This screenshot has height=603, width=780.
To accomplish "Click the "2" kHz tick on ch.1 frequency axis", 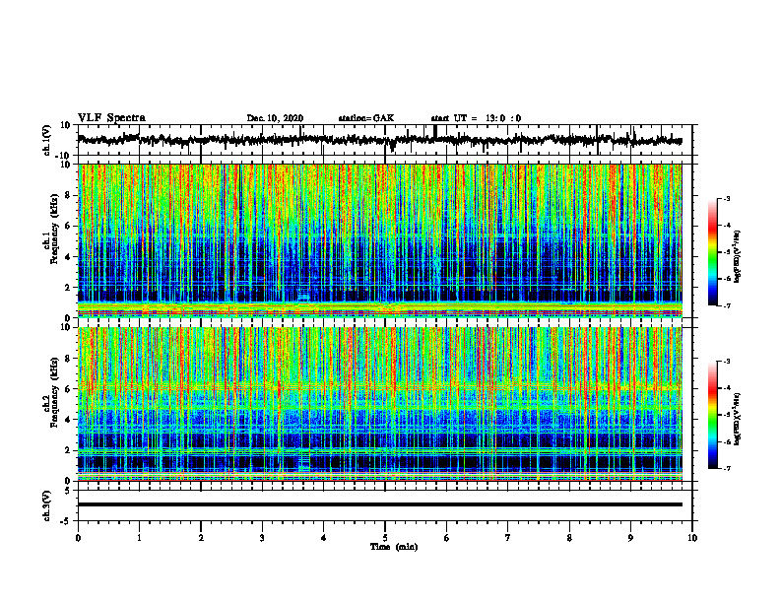I will tap(68, 287).
